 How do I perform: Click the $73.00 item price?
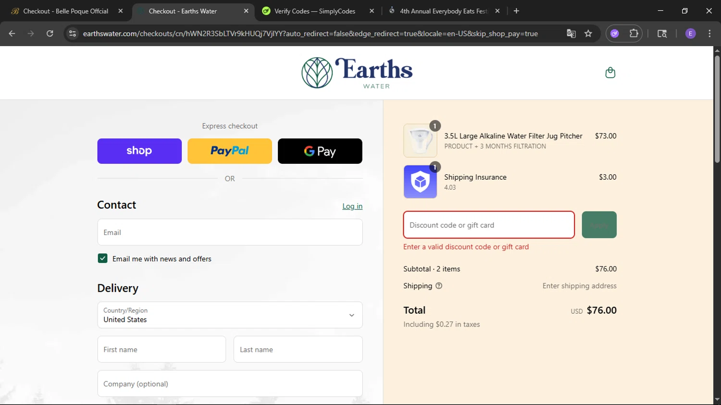(x=606, y=136)
